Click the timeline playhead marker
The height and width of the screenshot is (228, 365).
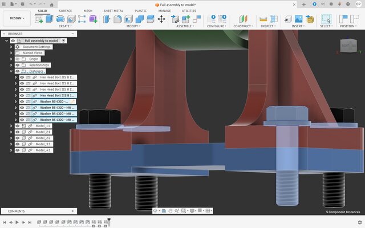109,221
